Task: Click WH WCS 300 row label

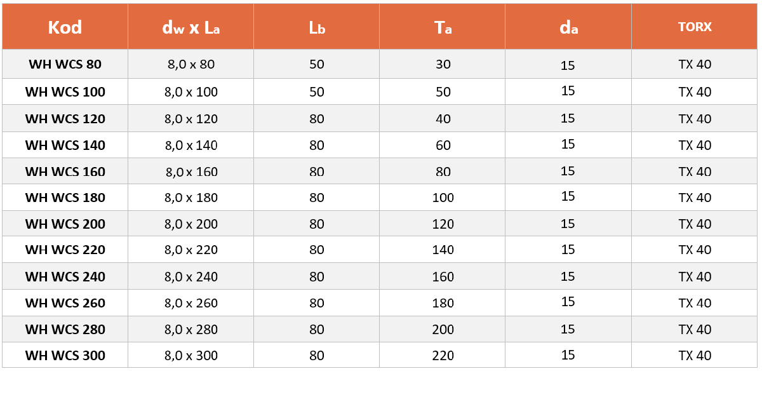Action: 65,355
